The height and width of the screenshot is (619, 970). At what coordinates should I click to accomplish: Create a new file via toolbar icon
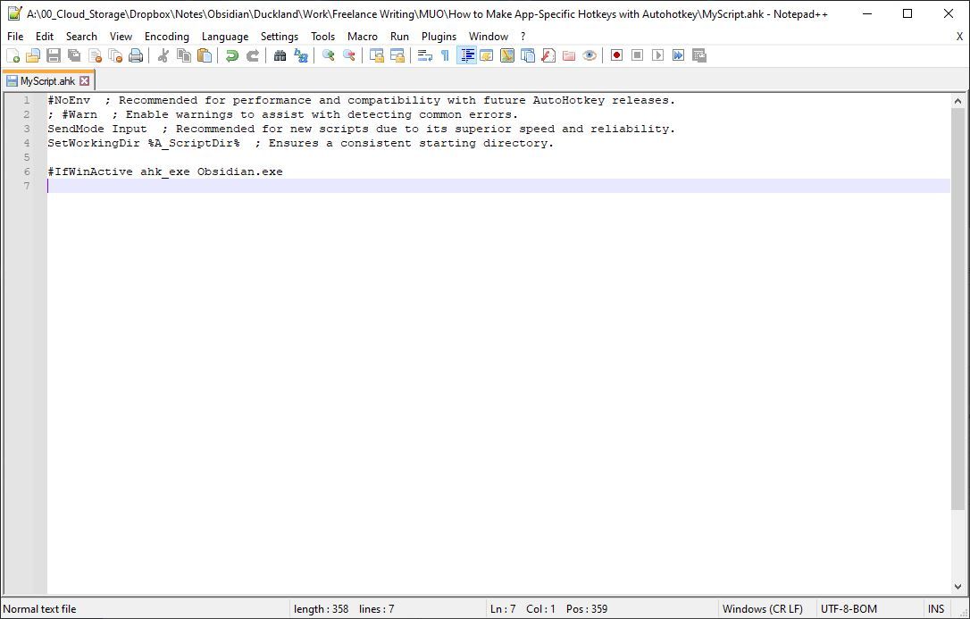click(x=13, y=55)
